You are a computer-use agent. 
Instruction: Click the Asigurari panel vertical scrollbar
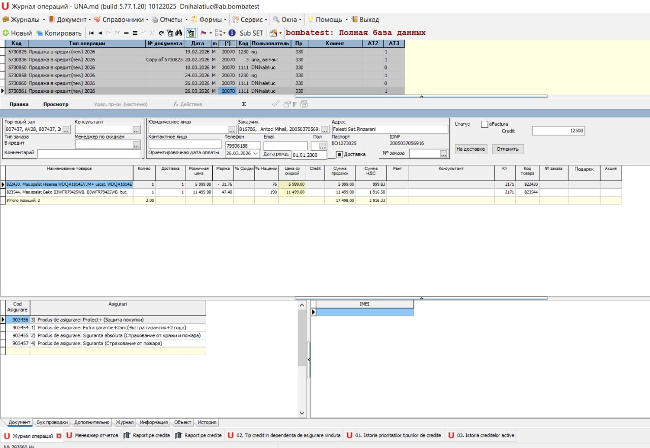coord(302,359)
